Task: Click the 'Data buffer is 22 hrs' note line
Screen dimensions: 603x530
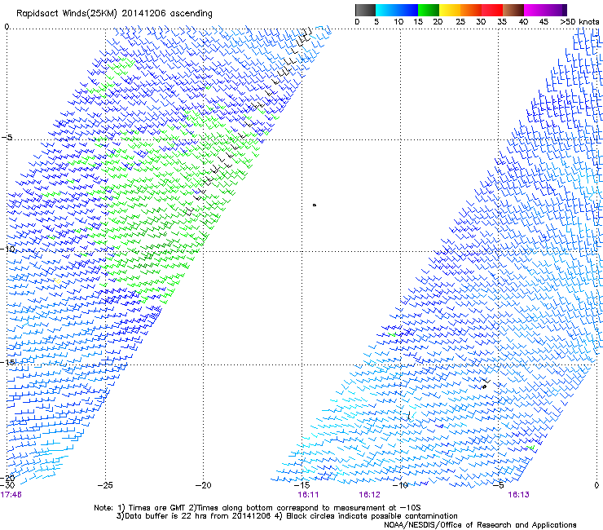Action: (287, 516)
